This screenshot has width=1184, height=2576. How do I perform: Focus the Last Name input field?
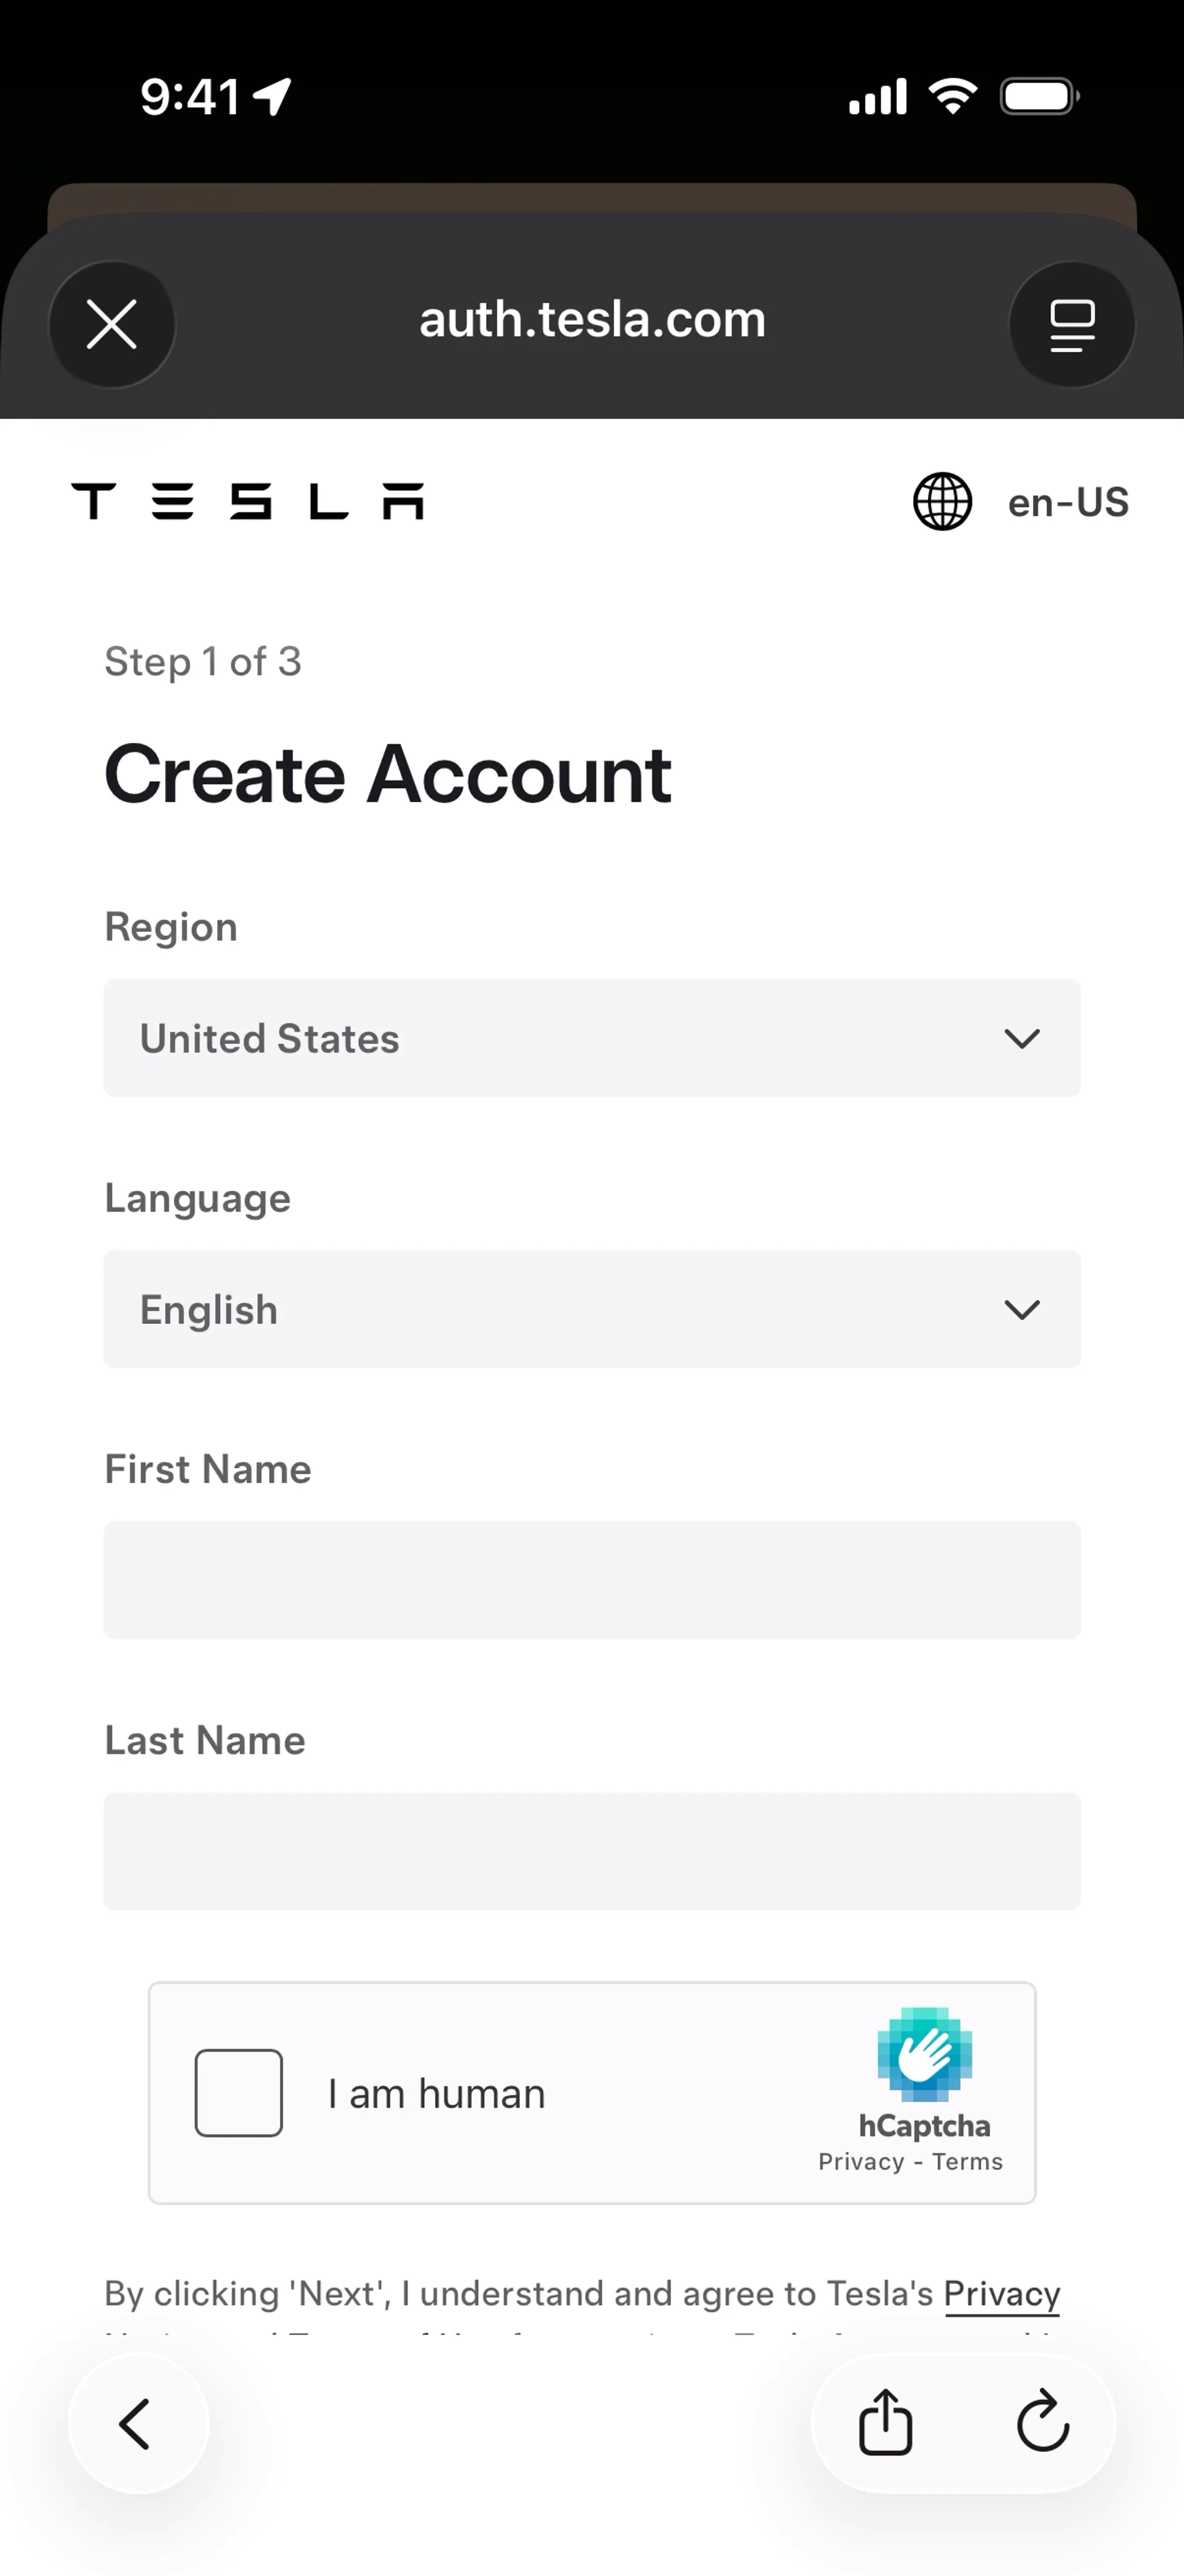(591, 1851)
